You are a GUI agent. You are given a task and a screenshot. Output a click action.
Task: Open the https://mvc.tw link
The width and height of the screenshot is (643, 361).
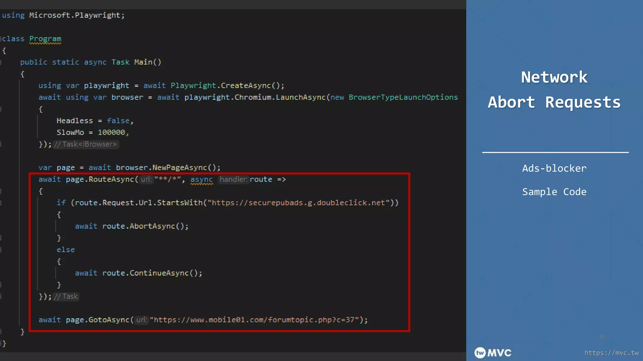tap(611, 353)
